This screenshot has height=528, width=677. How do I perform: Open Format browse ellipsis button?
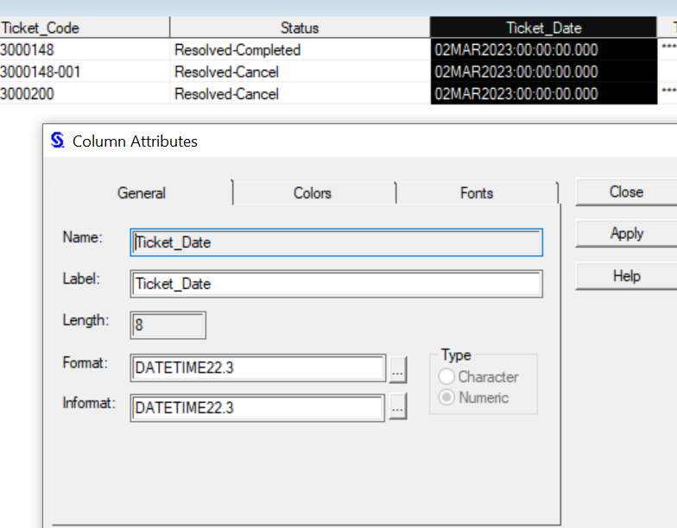(x=397, y=369)
